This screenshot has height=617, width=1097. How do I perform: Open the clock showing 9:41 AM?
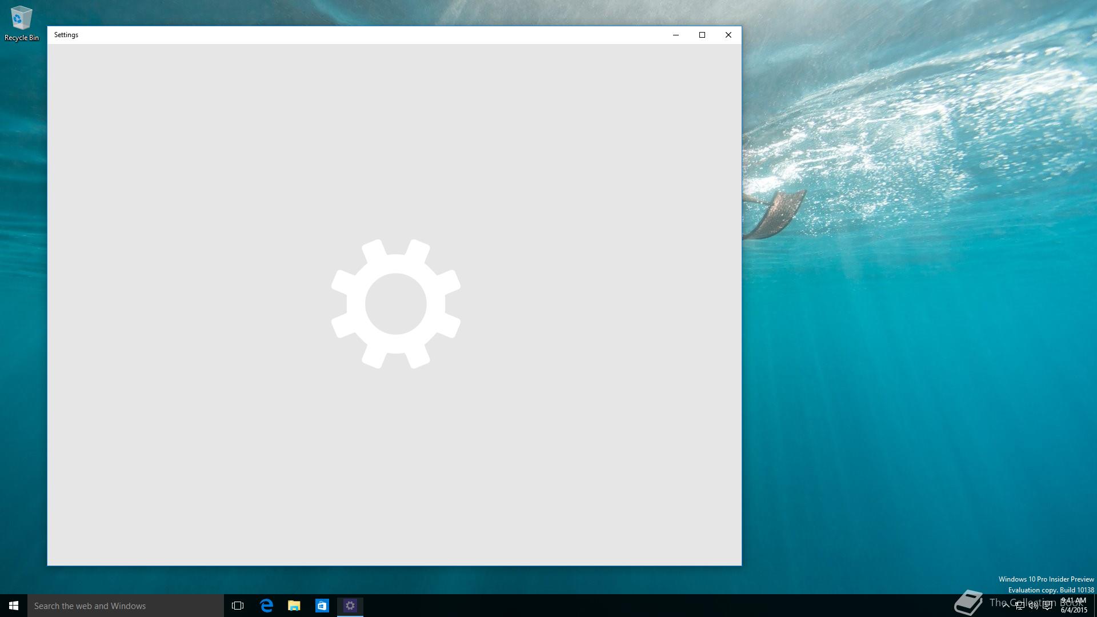1074,606
